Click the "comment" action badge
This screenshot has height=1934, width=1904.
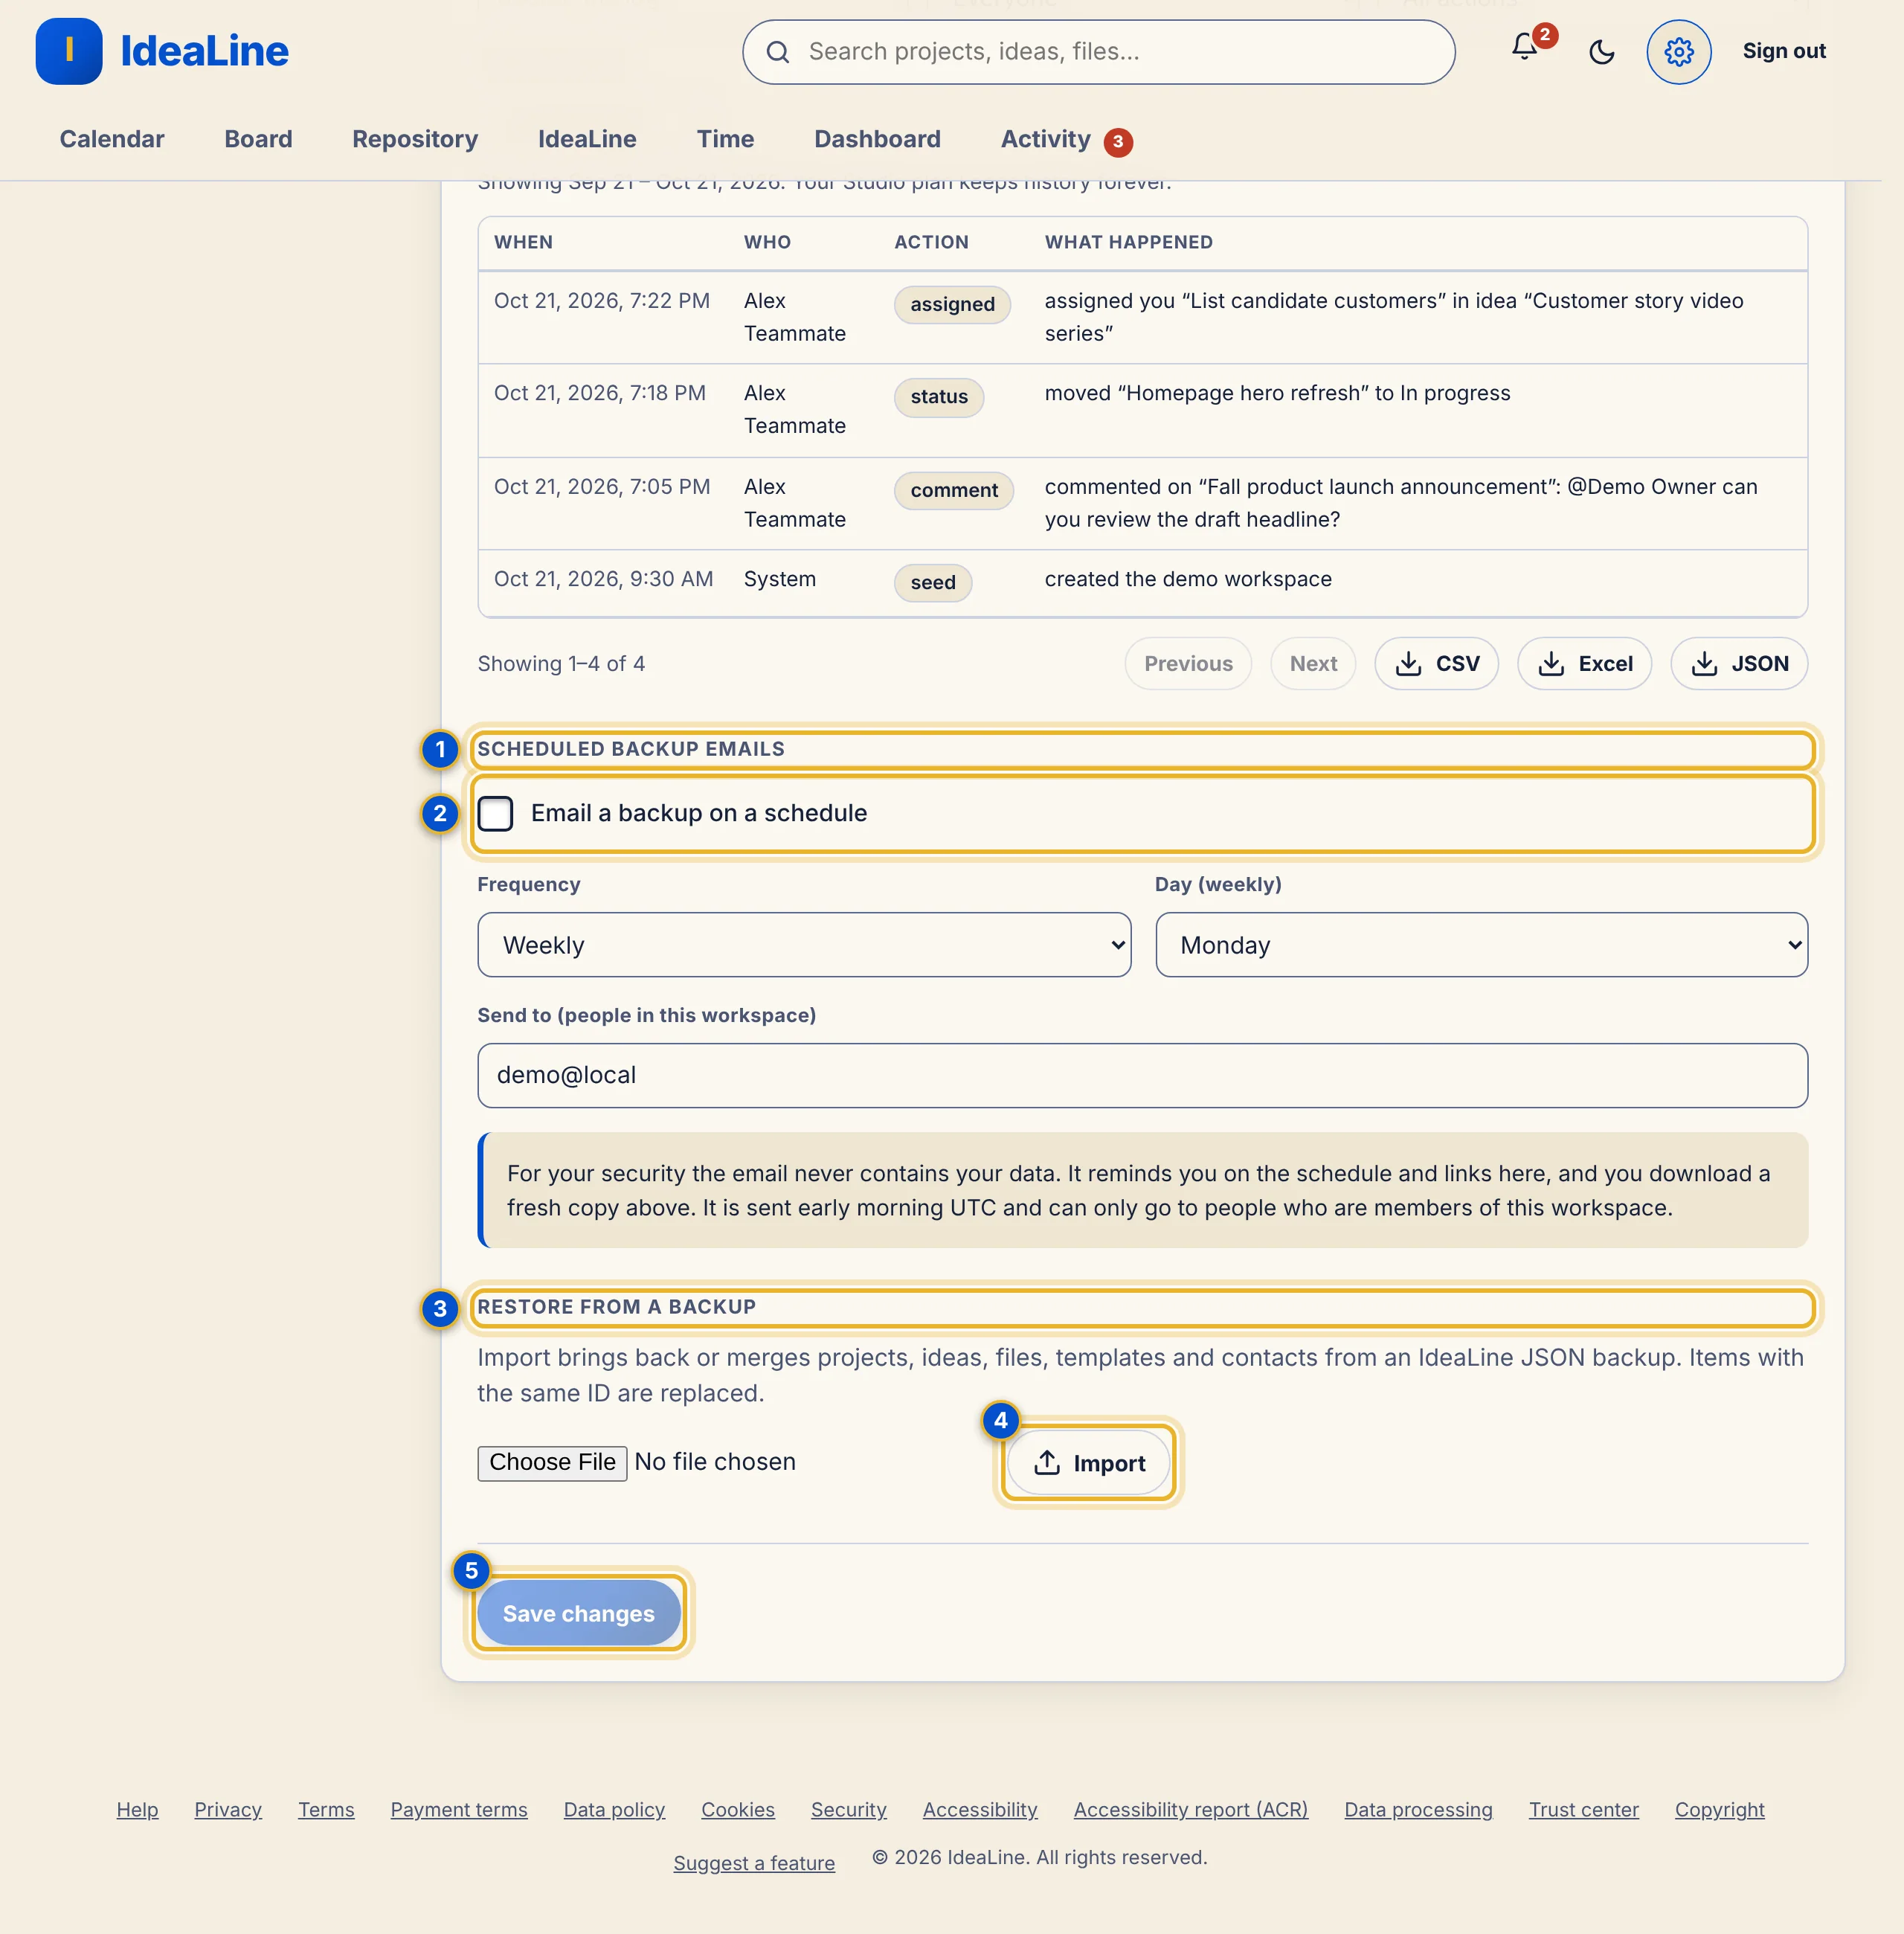tap(953, 490)
